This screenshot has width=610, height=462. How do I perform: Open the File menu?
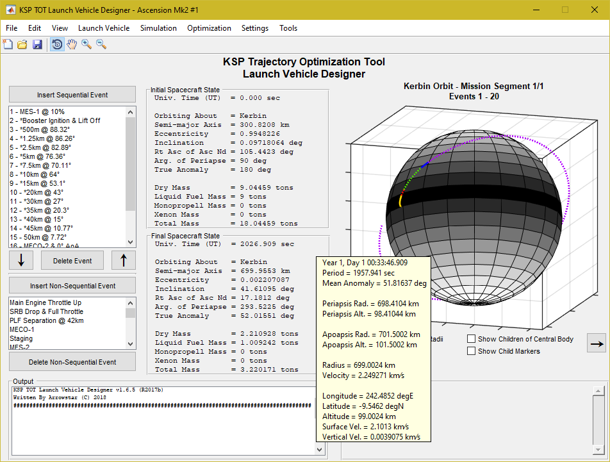[12, 28]
